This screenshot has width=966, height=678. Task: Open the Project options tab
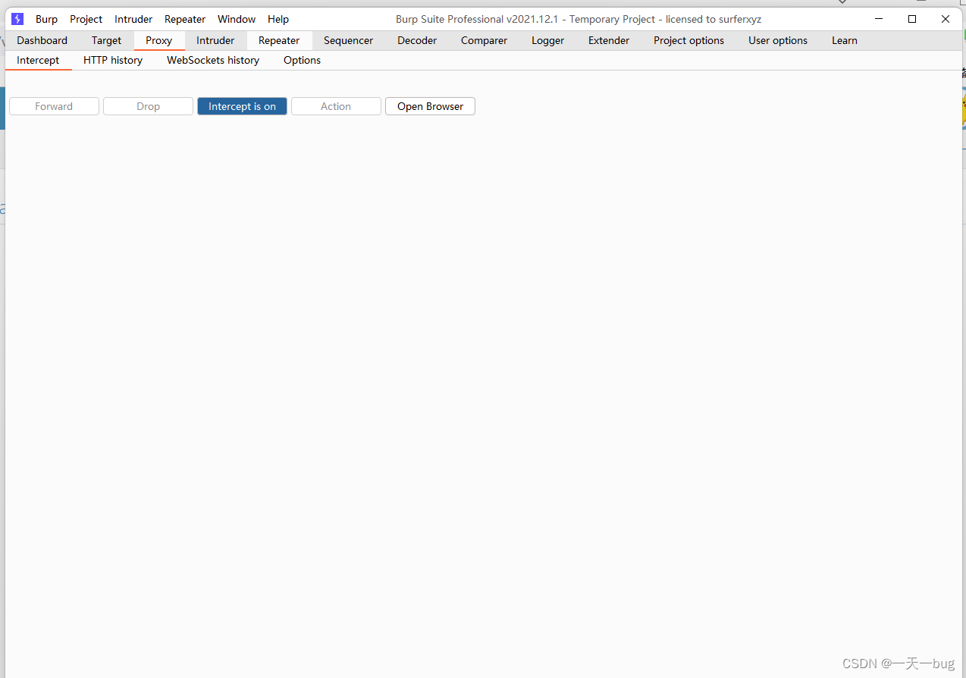(688, 40)
